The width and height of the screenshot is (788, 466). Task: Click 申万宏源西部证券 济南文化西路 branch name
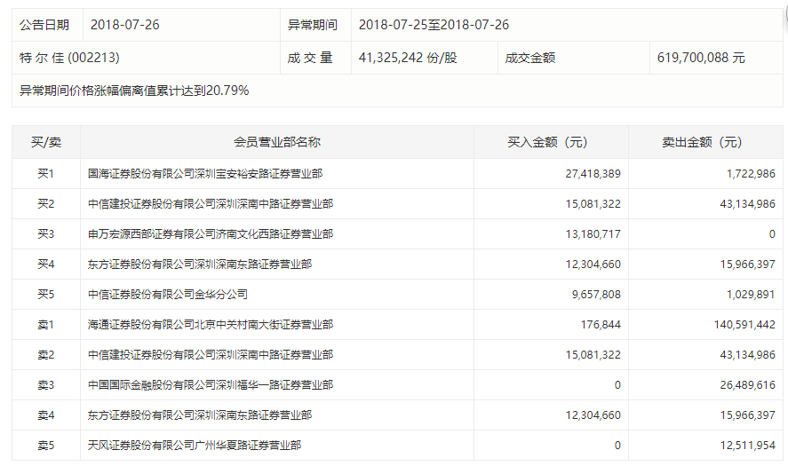tap(211, 234)
